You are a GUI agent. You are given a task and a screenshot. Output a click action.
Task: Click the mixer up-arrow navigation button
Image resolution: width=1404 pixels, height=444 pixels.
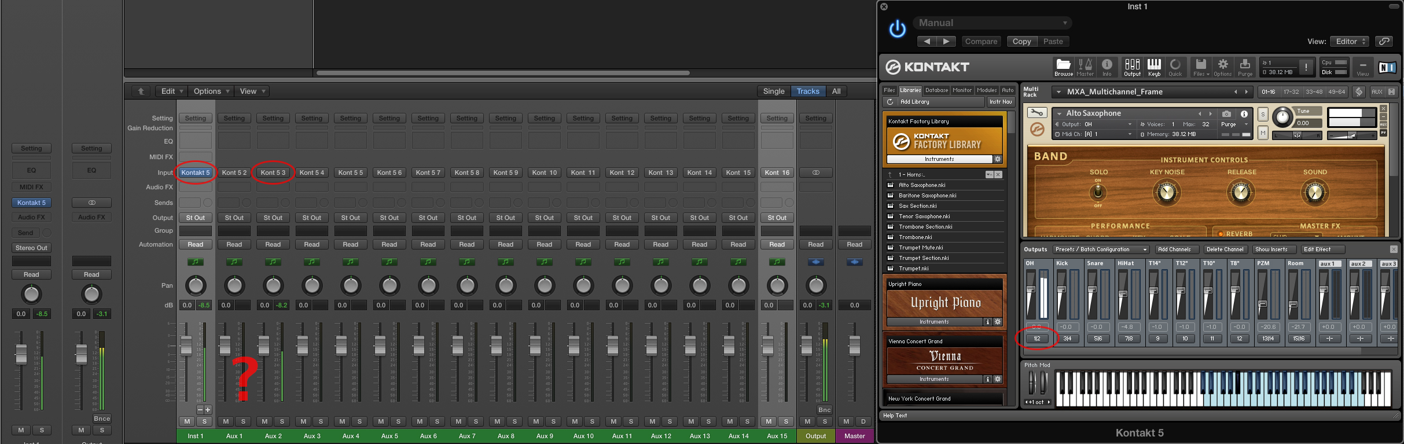pyautogui.click(x=141, y=91)
